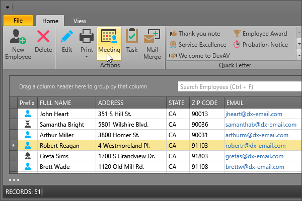This screenshot has width=302, height=201.
Task: Open email link arthurm@dx-email.com
Action: tap(257, 135)
